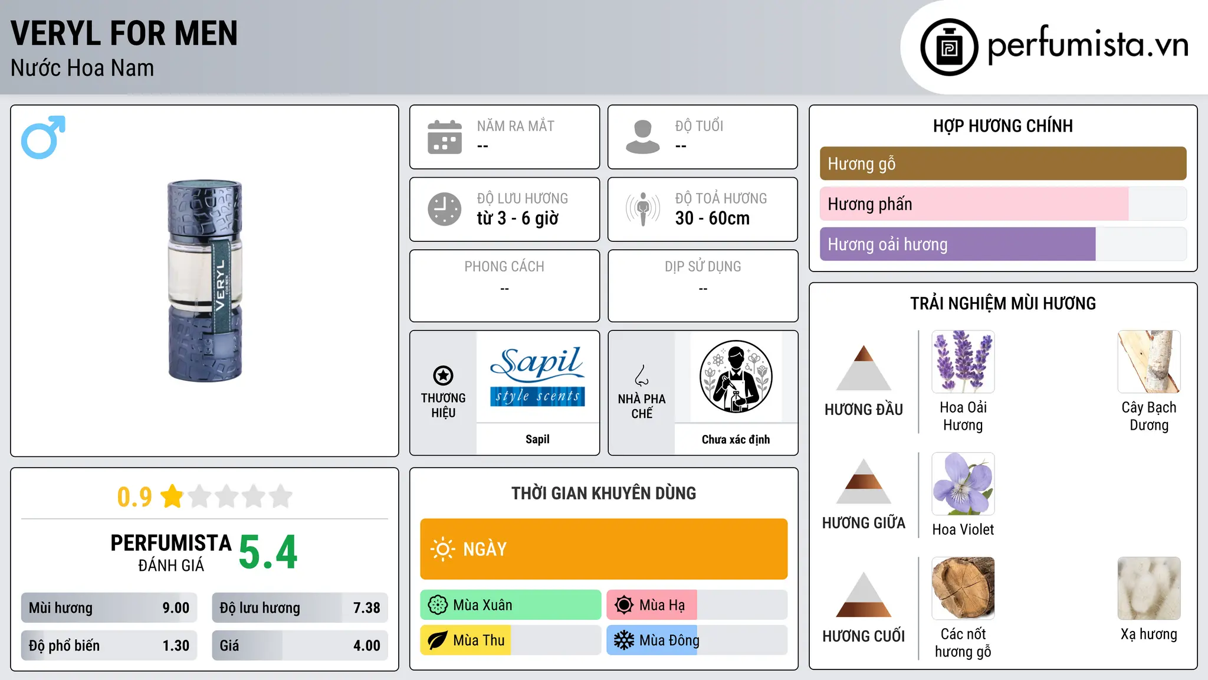Image resolution: width=1208 pixels, height=680 pixels.
Task: Click the HƯƠNG CUỐI label
Action: tap(864, 636)
